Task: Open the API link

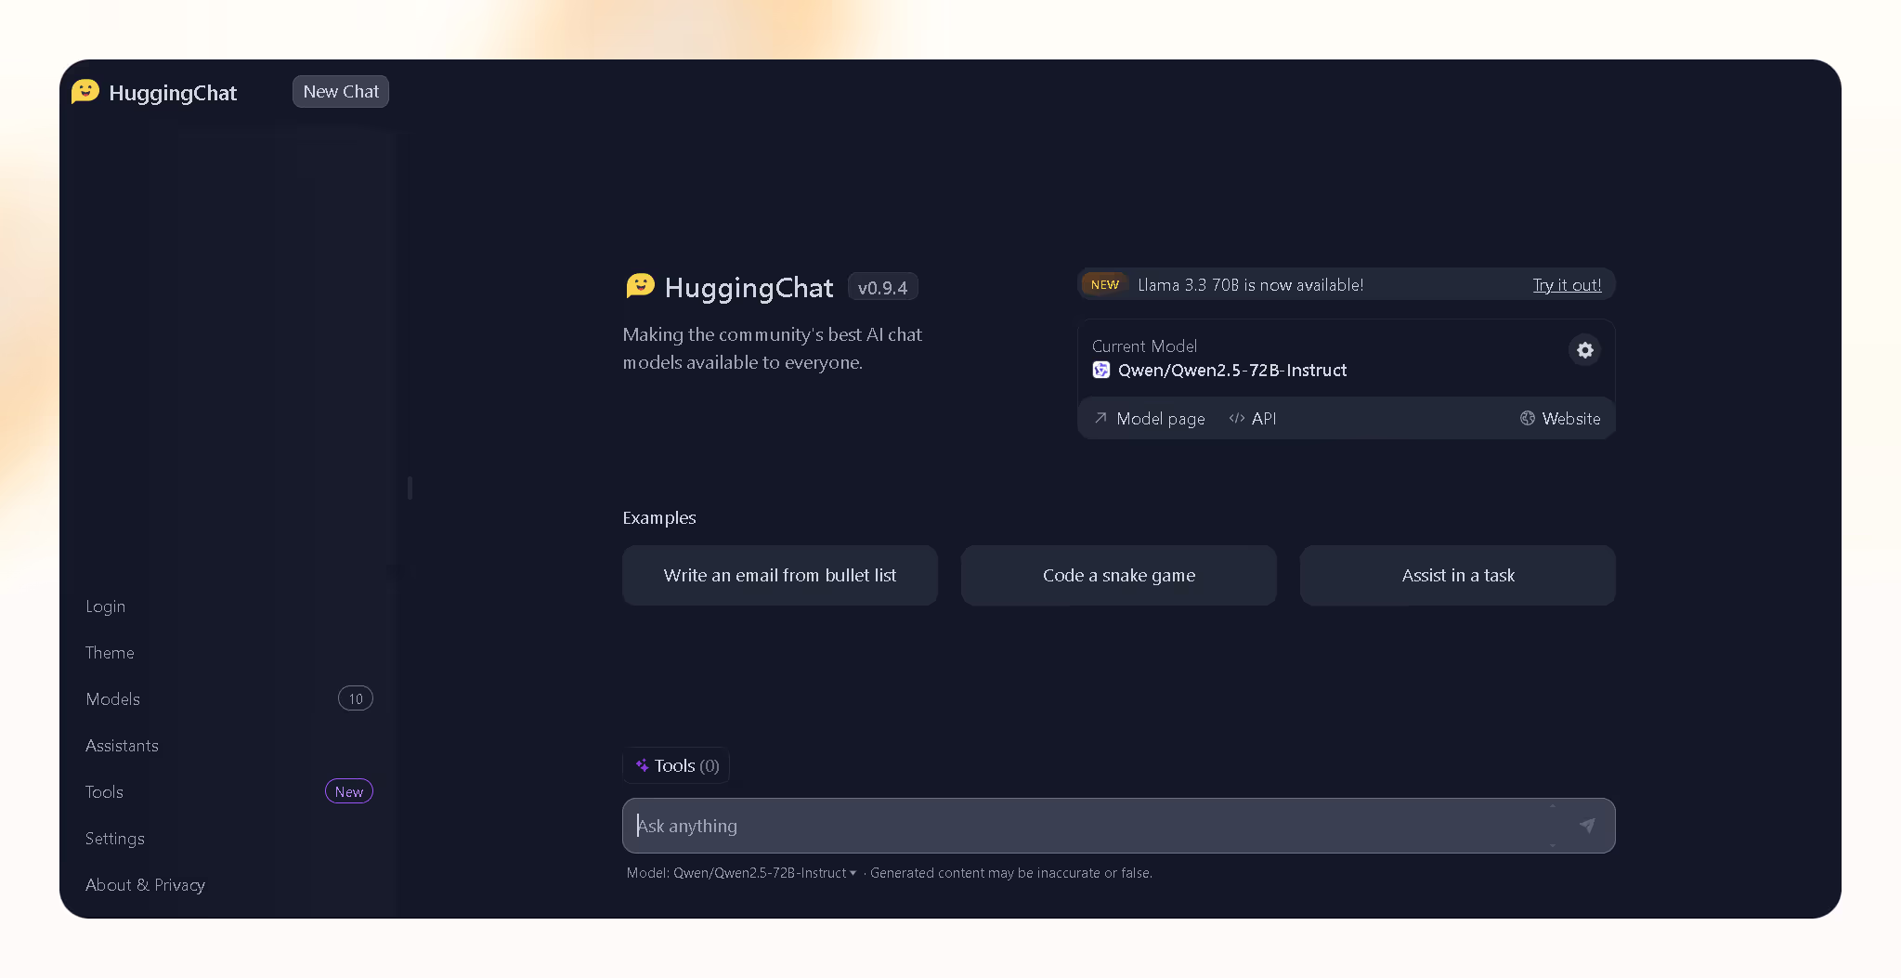Action: click(x=1253, y=418)
